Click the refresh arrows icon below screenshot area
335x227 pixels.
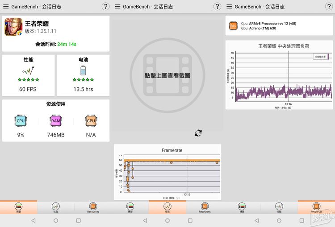click(198, 133)
